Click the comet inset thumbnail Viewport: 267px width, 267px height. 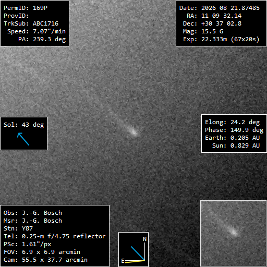click(x=234, y=233)
